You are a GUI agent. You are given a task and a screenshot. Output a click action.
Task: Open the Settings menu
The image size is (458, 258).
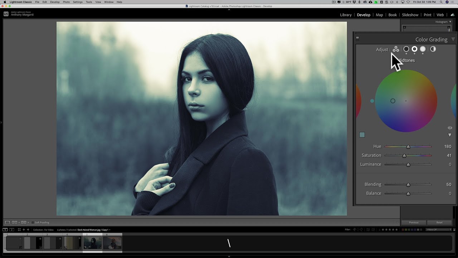pos(78,2)
